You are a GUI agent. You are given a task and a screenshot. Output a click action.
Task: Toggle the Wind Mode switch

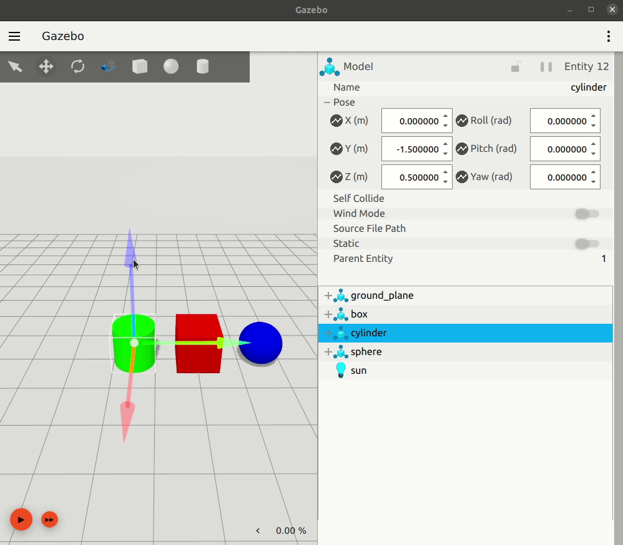(587, 214)
